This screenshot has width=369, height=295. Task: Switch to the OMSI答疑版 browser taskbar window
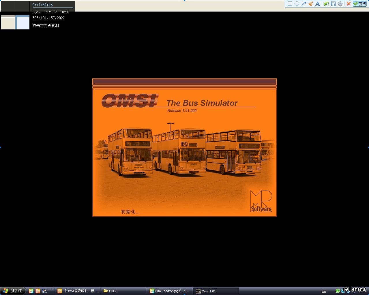click(78, 291)
